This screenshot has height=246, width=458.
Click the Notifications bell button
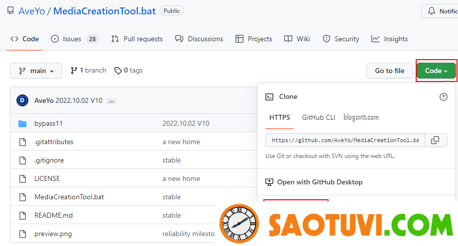click(x=440, y=11)
